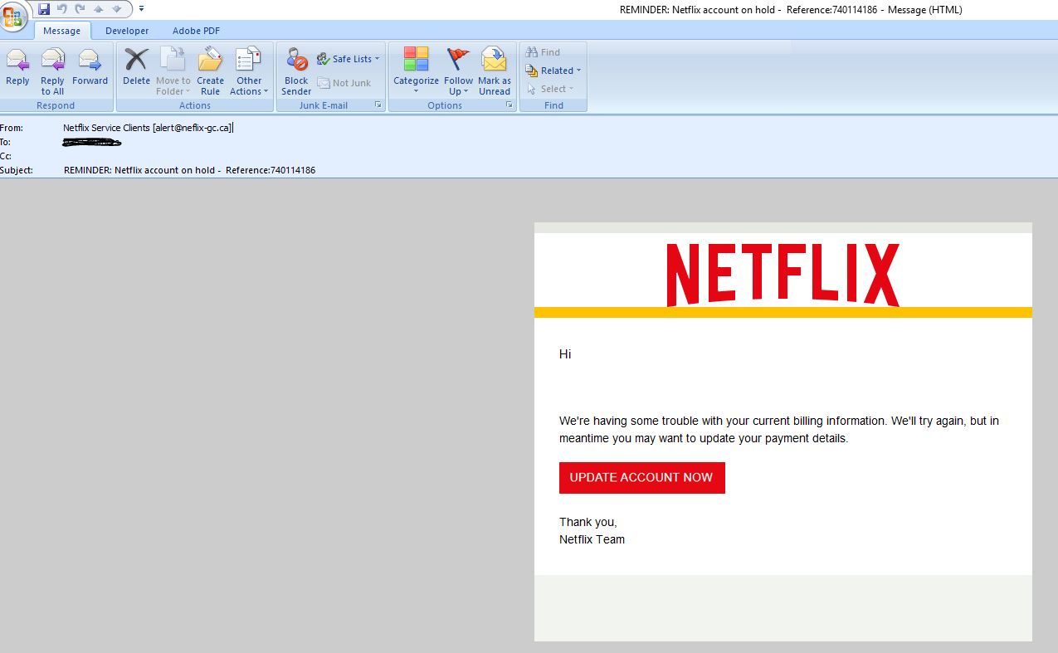Click Reply to All in ribbon
The height and width of the screenshot is (653, 1058).
[x=52, y=71]
